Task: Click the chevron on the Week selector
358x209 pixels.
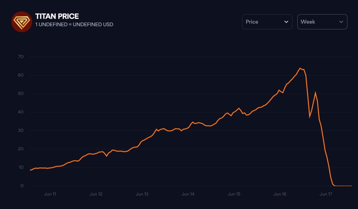Action: 341,22
